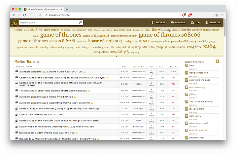Click search icon next to 'Maggie Green cop'
Screen dimensions: 236x154
click(x=187, y=73)
